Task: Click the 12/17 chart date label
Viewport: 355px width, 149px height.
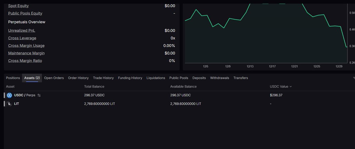Action: point(272,67)
